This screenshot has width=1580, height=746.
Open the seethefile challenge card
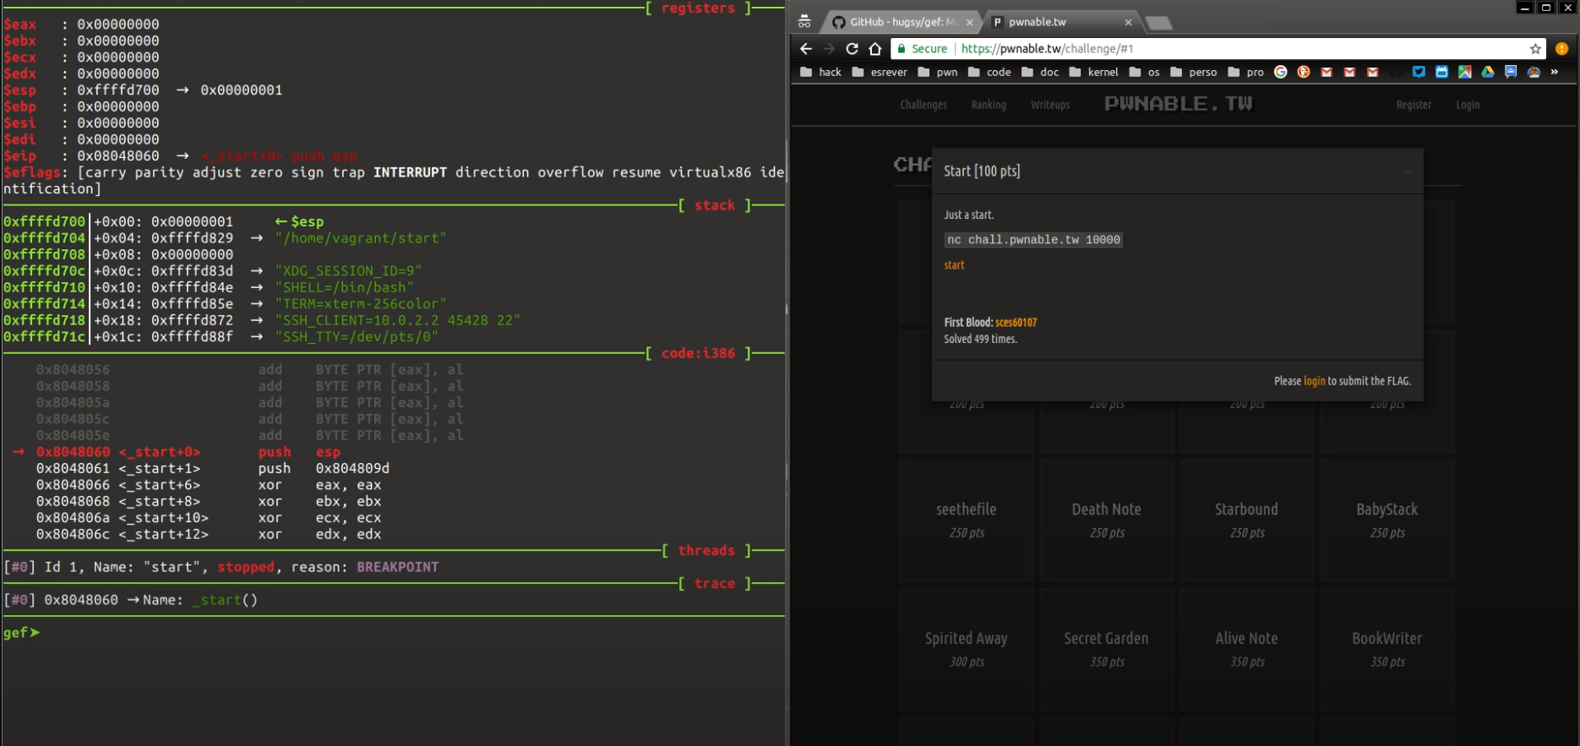(966, 520)
